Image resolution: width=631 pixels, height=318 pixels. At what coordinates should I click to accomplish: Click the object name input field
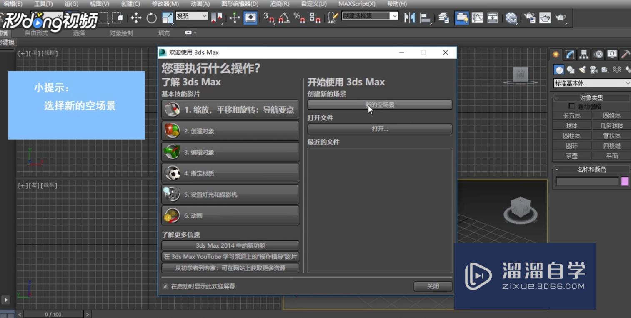point(587,181)
